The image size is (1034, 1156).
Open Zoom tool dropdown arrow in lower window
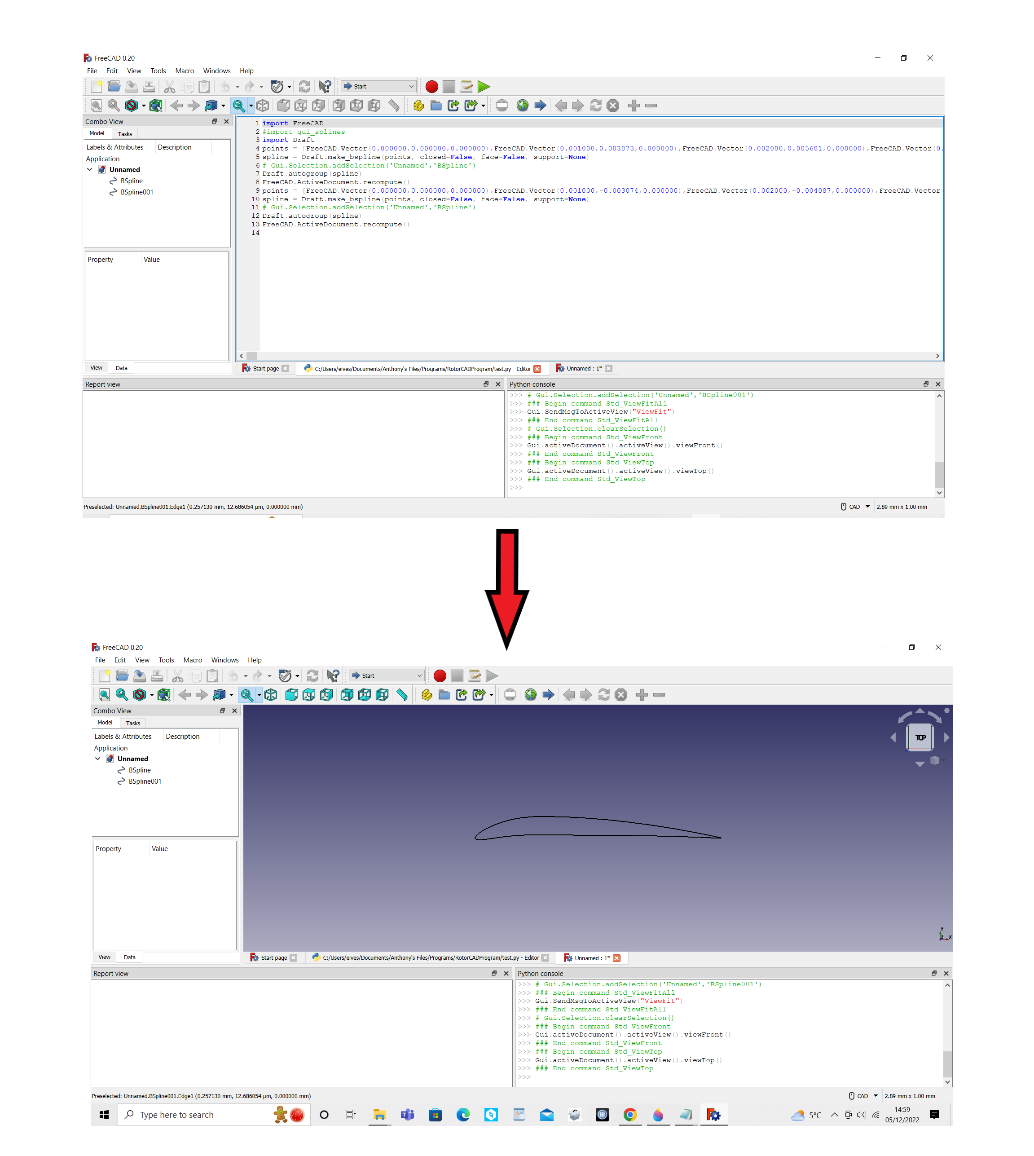[x=259, y=695]
